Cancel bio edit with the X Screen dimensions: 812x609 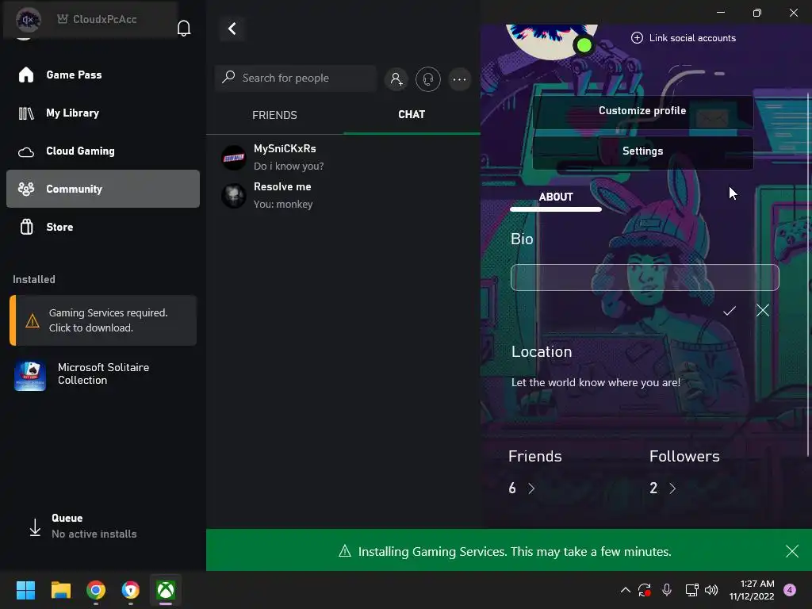click(x=762, y=310)
